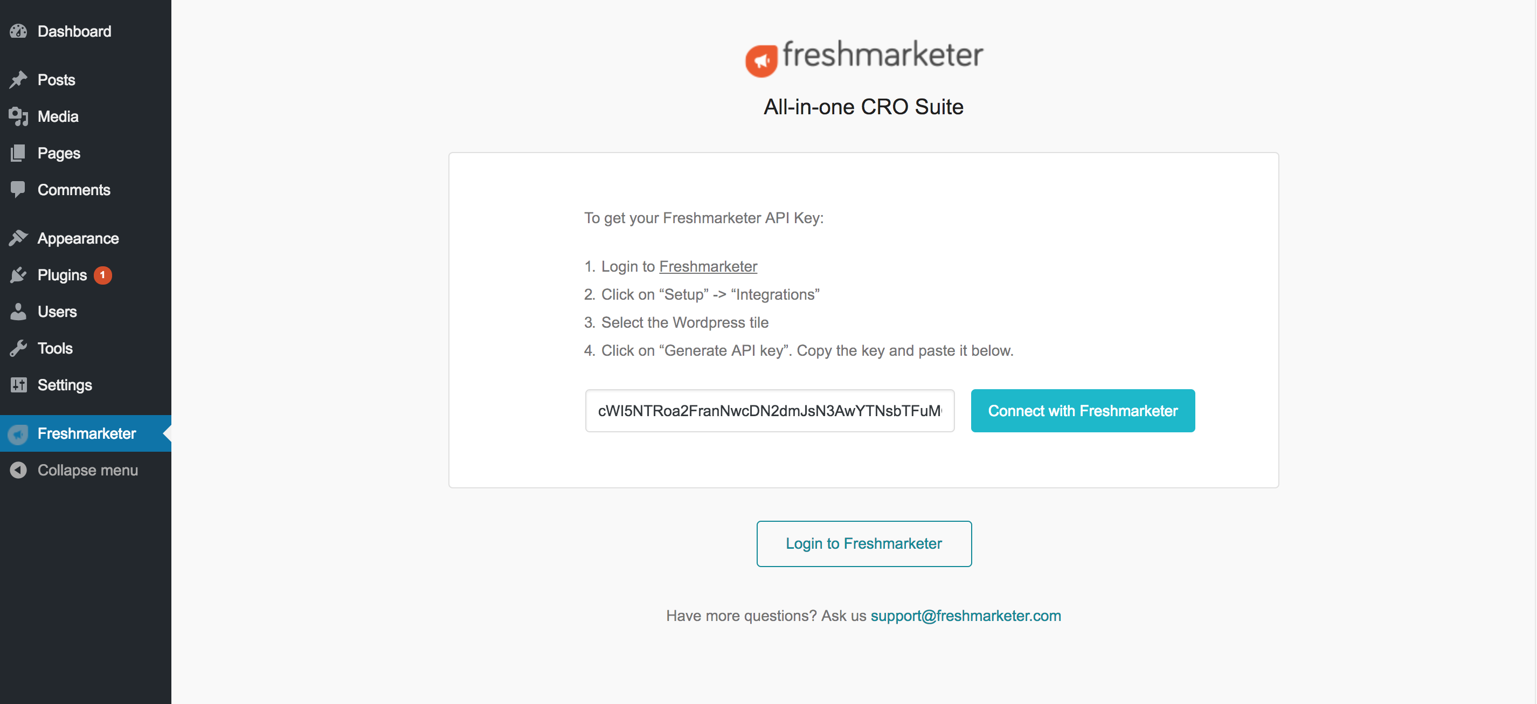
Task: Focus the API key input field
Action: click(769, 410)
